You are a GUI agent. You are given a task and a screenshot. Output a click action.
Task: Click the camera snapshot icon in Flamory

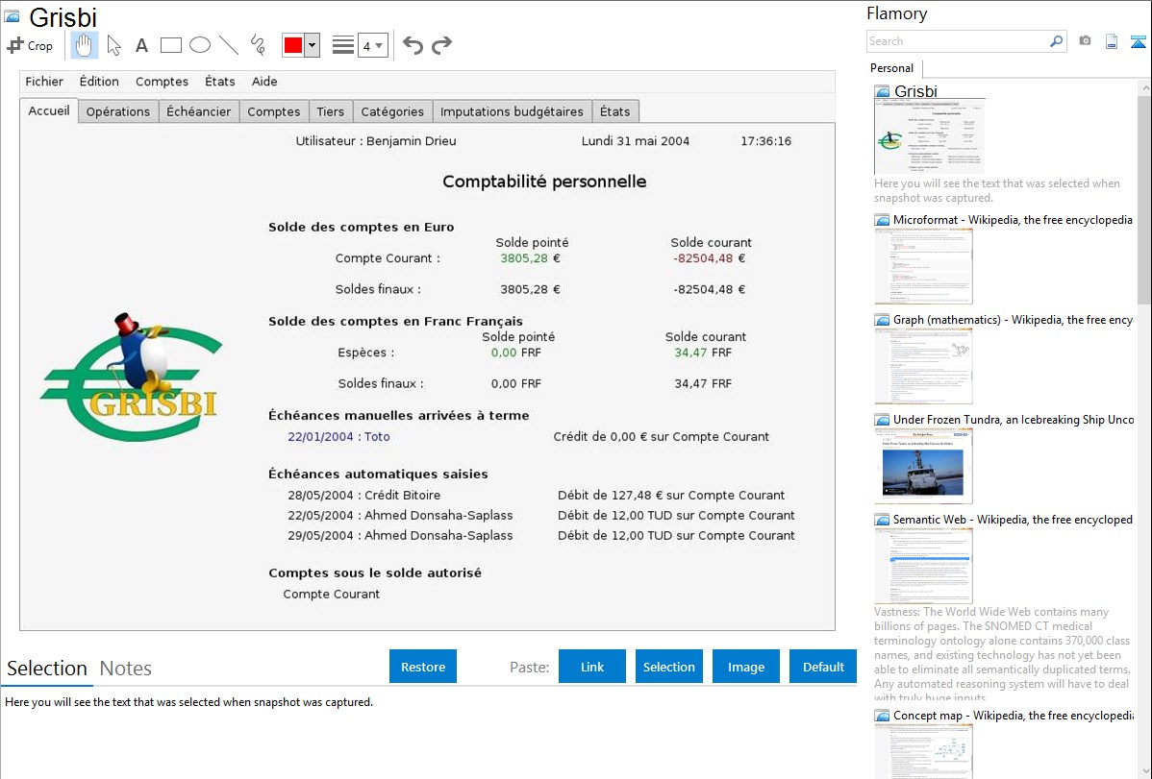pos(1085,41)
